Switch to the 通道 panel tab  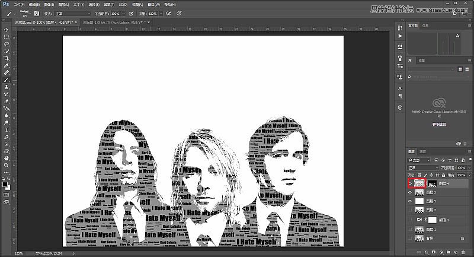pyautogui.click(x=422, y=152)
